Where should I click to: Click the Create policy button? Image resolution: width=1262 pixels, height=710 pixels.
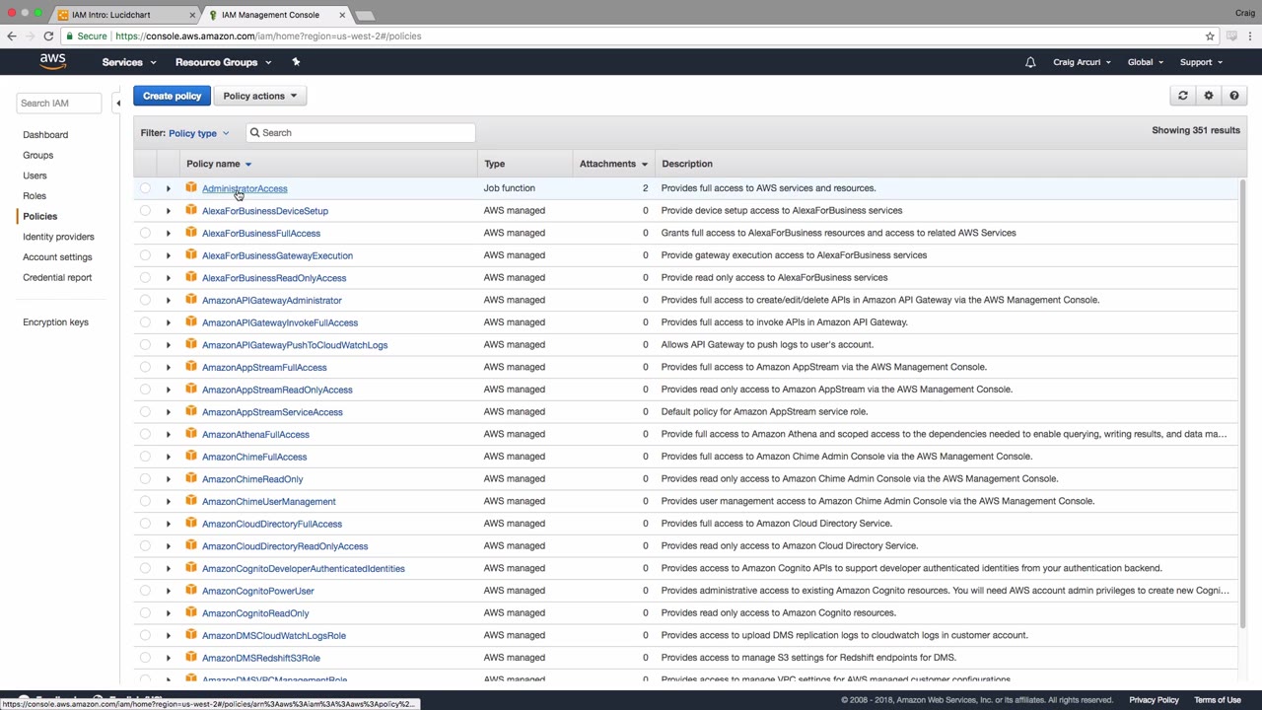172,96
